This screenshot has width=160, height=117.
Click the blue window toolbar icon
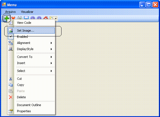point(26,18)
